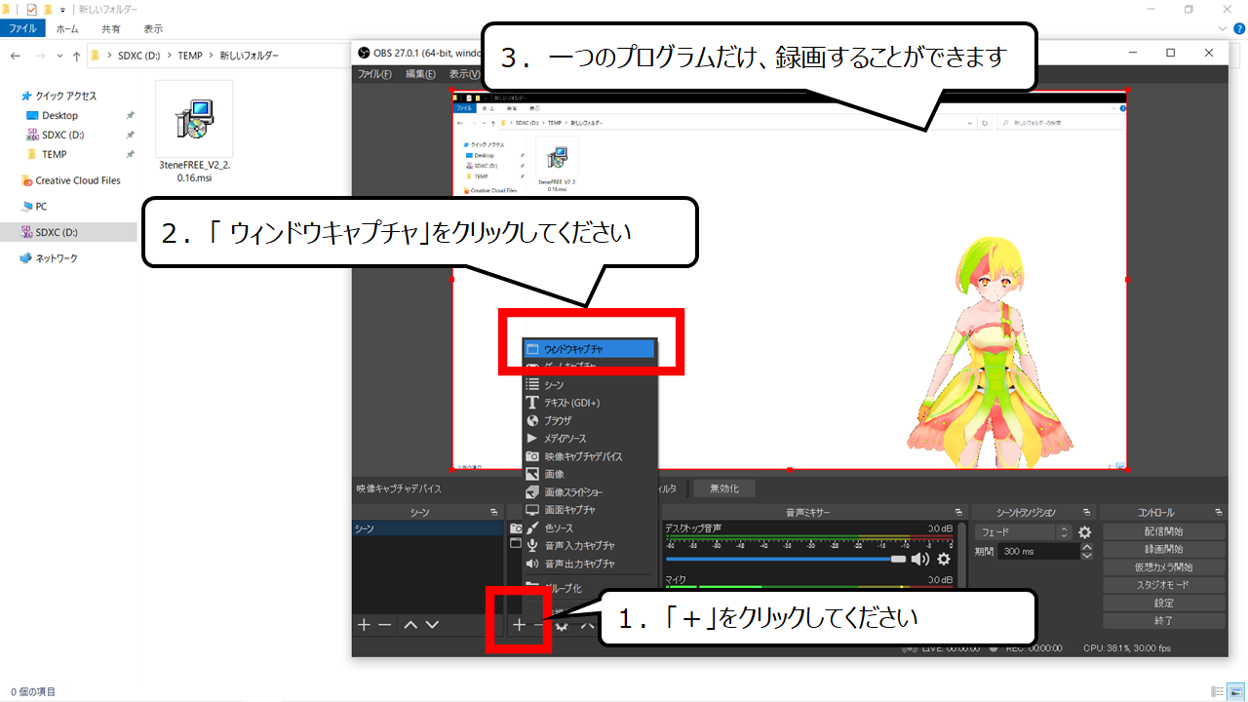Open scene transition properties gear
Image resolution: width=1248 pixels, height=702 pixels.
[x=1084, y=532]
